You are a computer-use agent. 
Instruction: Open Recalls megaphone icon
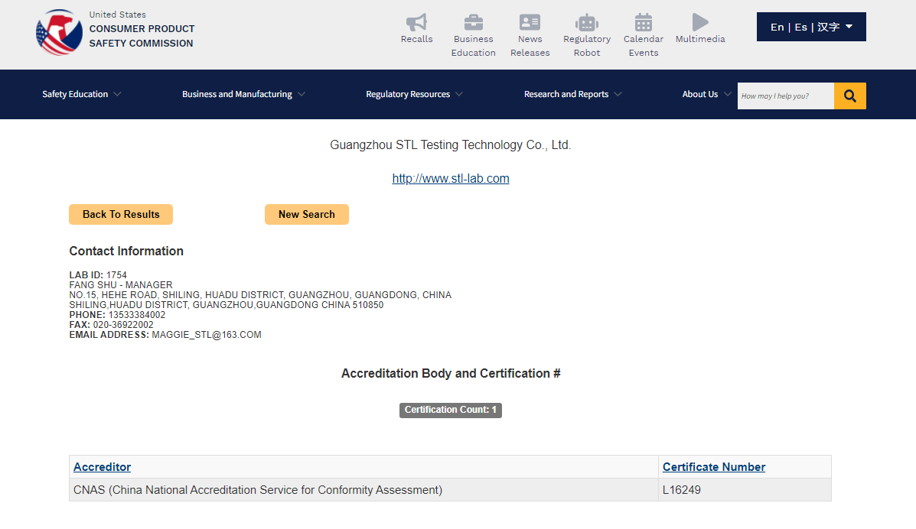pos(416,23)
